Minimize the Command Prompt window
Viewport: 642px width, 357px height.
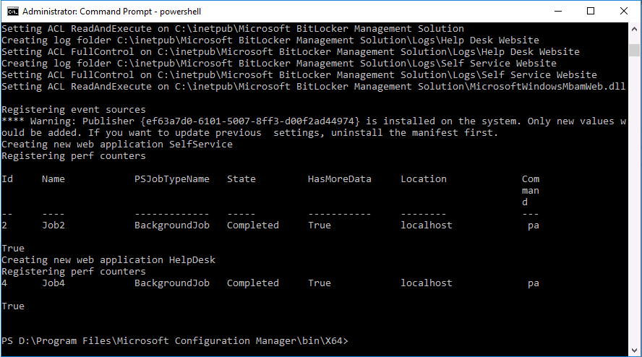coord(557,11)
